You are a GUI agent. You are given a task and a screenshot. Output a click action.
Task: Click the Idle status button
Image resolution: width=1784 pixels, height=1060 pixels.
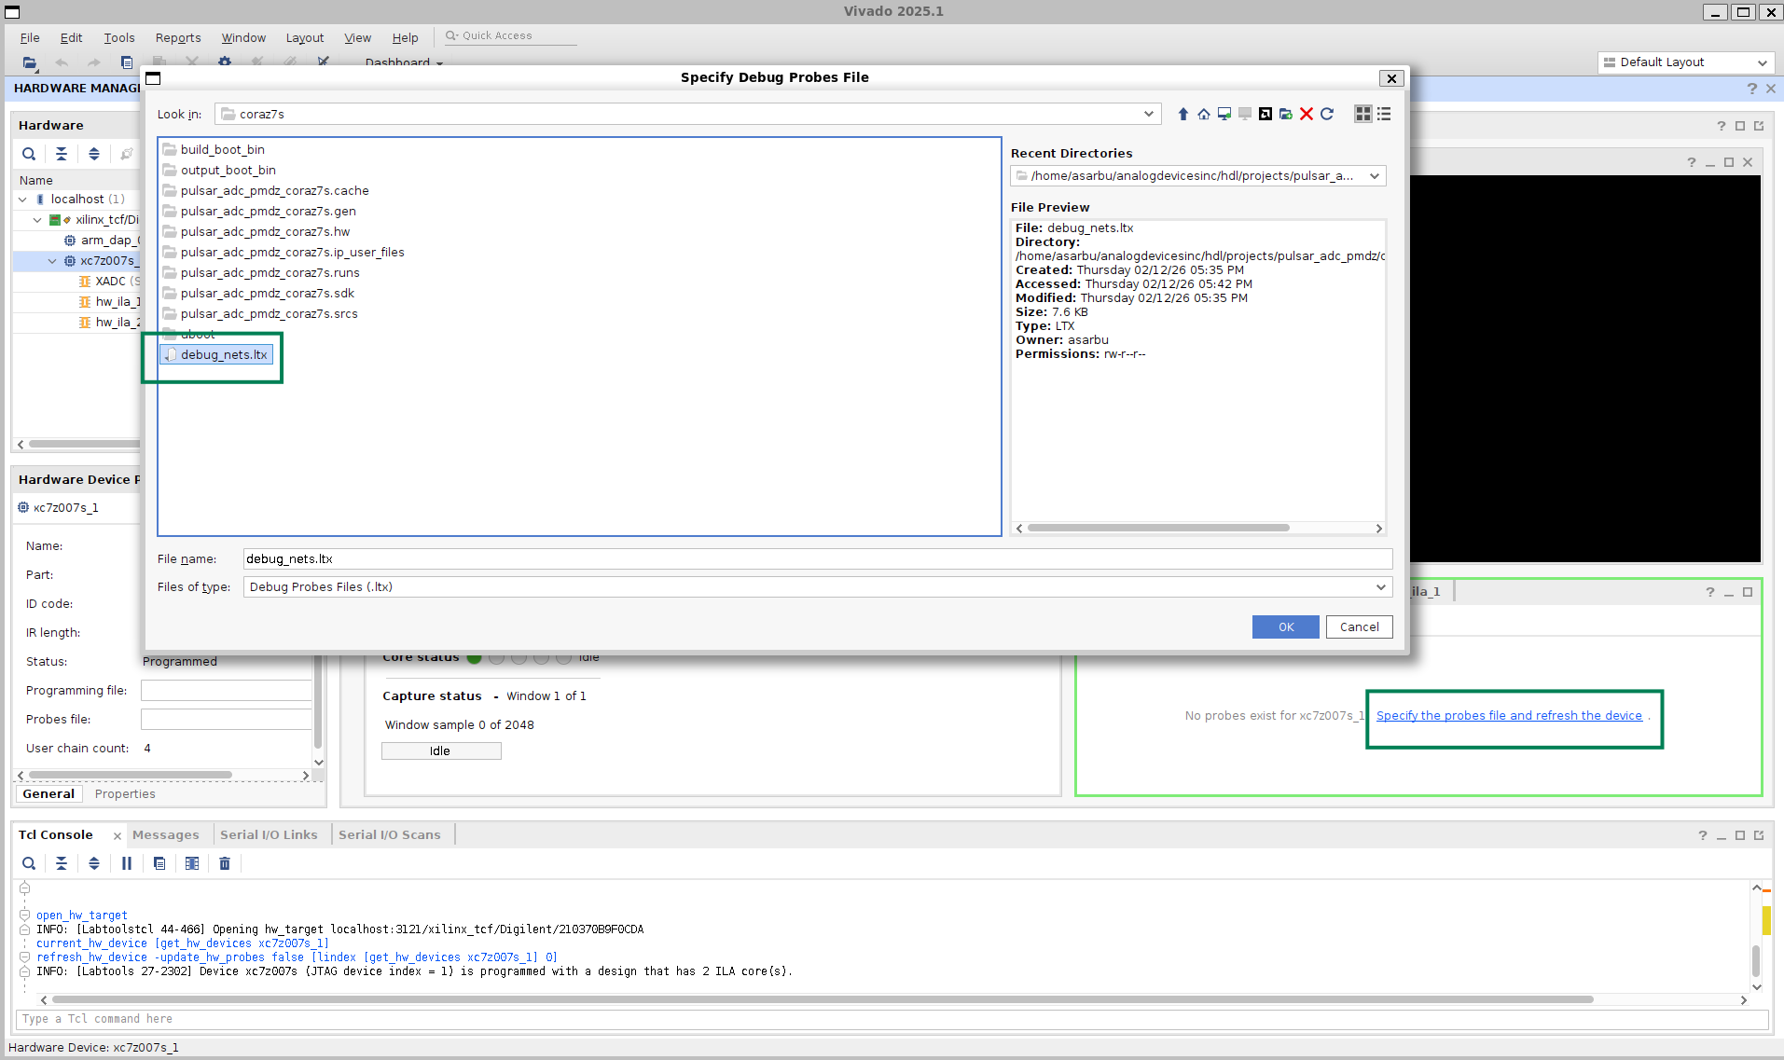point(441,751)
